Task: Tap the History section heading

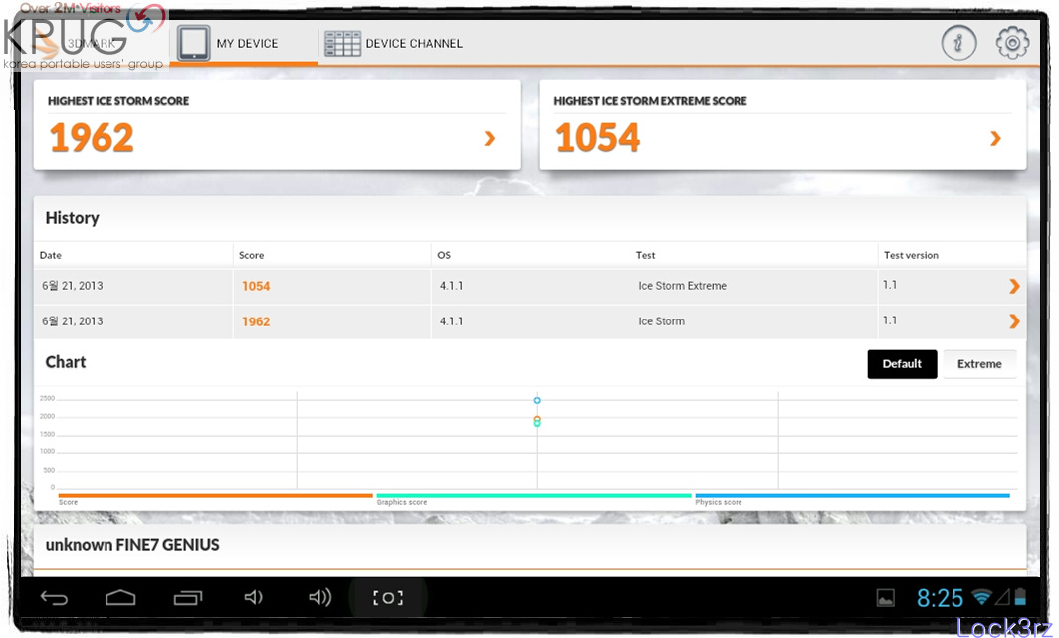Action: (x=73, y=217)
